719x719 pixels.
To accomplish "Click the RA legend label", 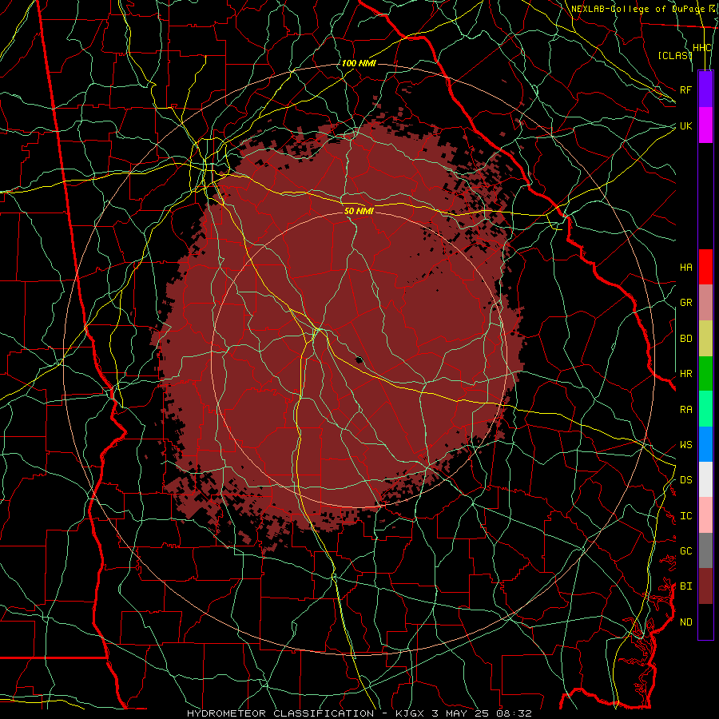I will pyautogui.click(x=686, y=409).
